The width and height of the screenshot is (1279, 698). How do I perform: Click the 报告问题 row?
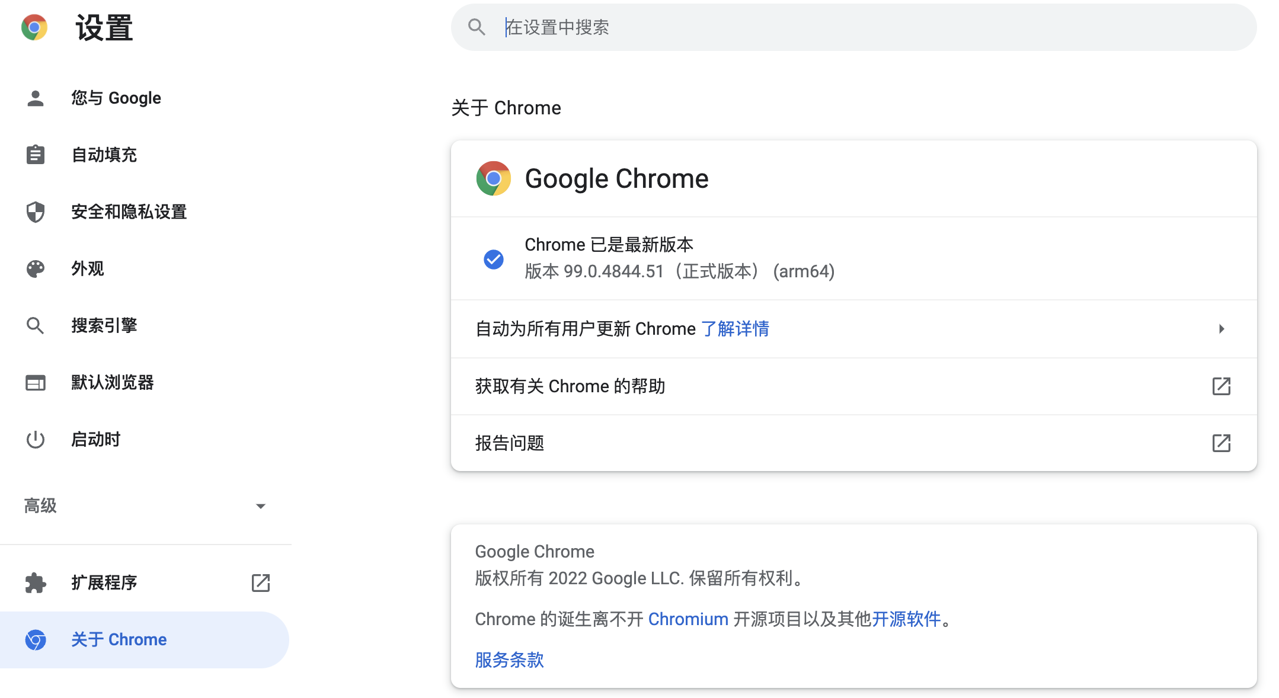pyautogui.click(x=853, y=443)
